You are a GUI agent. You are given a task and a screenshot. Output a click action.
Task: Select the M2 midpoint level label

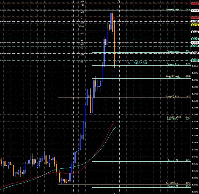pyautogui.click(x=82, y=34)
